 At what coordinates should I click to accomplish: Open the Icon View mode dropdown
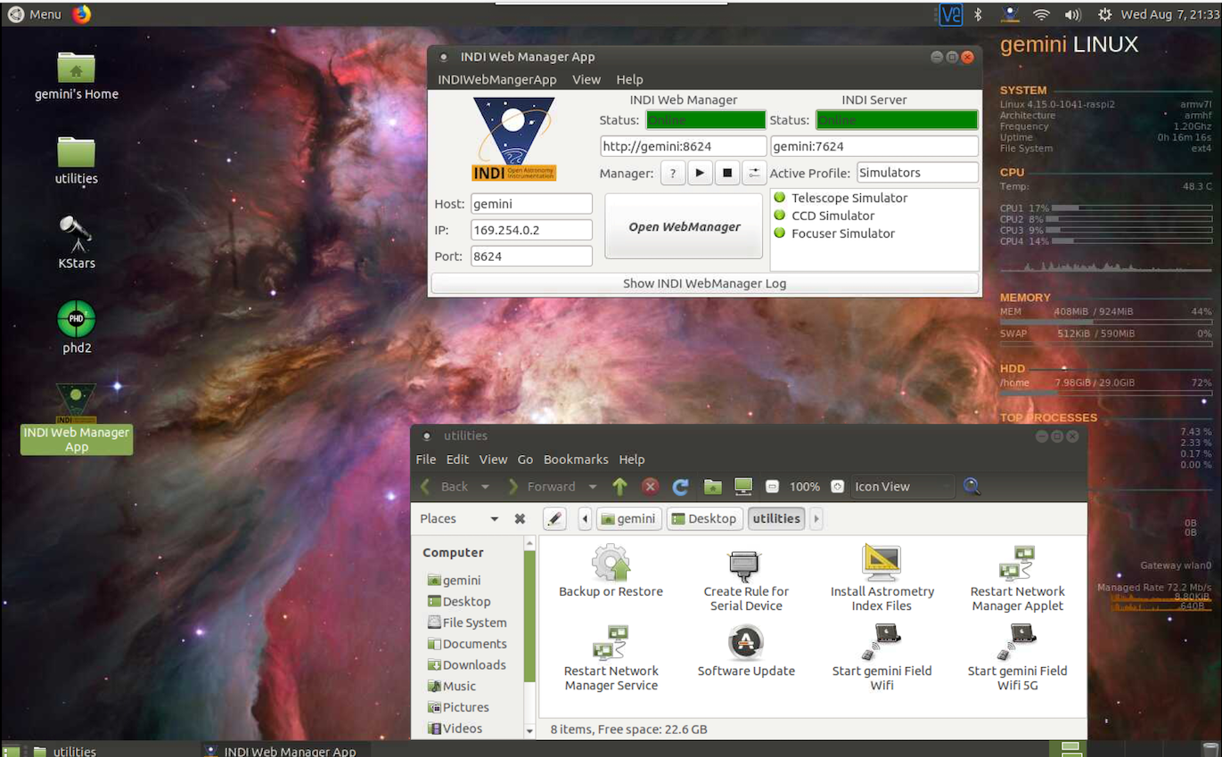[903, 486]
